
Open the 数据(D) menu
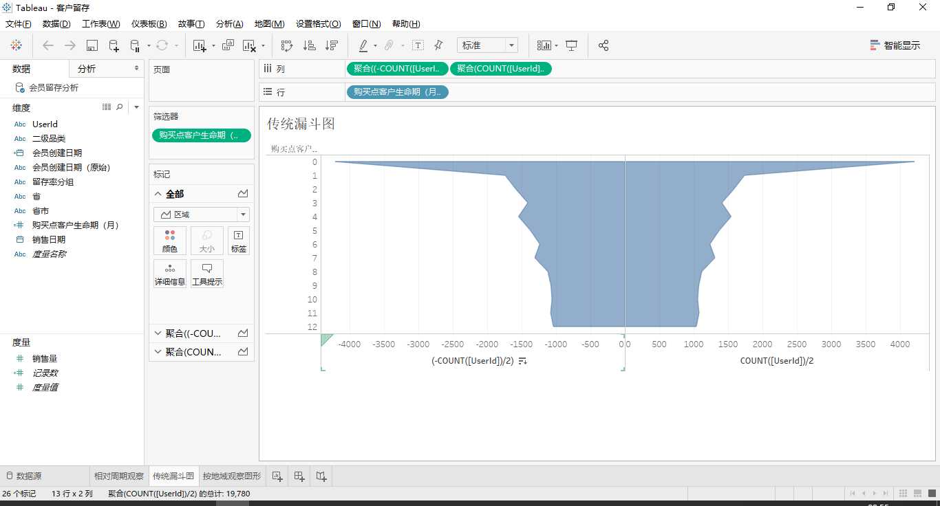pyautogui.click(x=56, y=24)
